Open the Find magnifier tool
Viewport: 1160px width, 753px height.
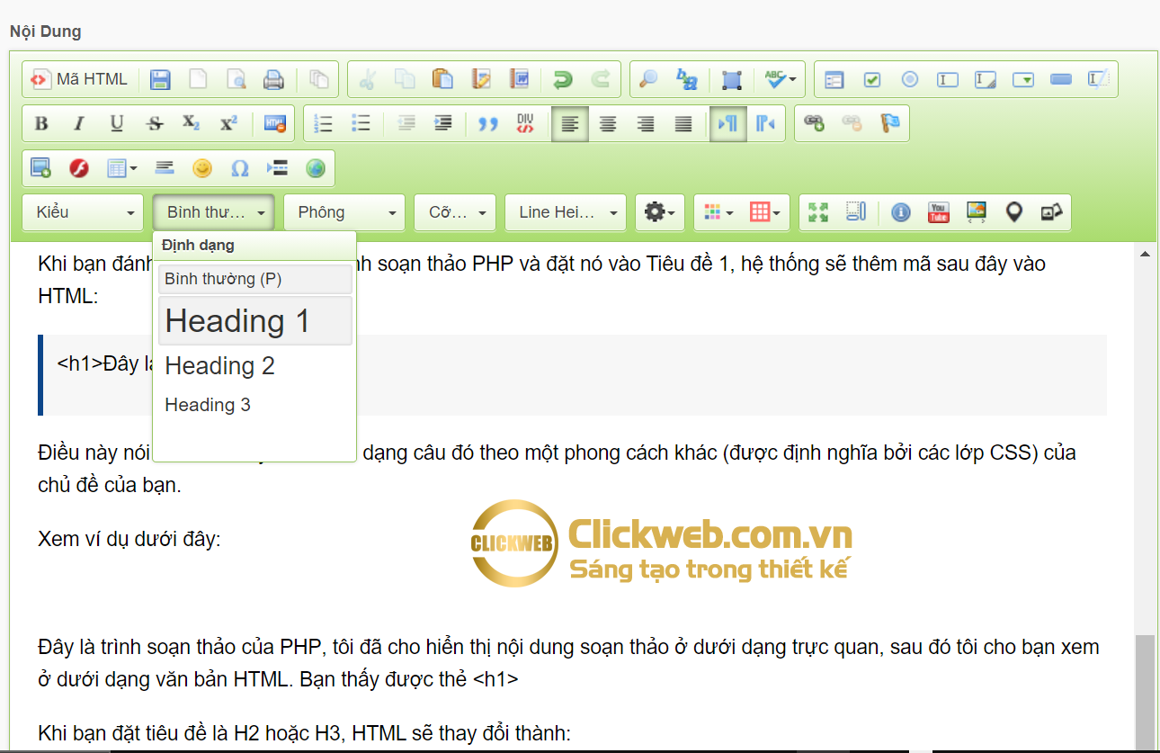pyautogui.click(x=648, y=79)
